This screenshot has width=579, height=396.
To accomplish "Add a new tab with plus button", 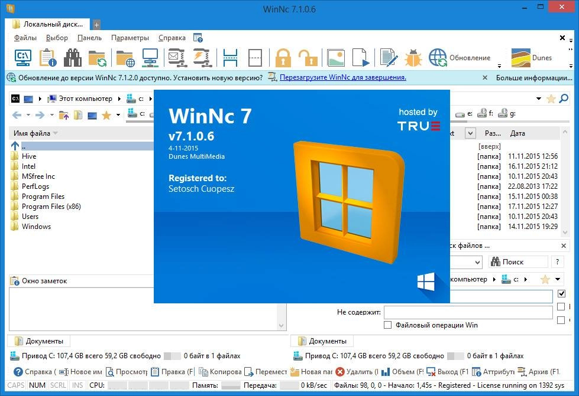I will 96,25.
